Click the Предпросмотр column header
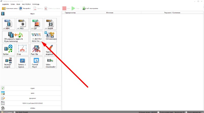This screenshot has height=113, width=204. click(x=70, y=13)
